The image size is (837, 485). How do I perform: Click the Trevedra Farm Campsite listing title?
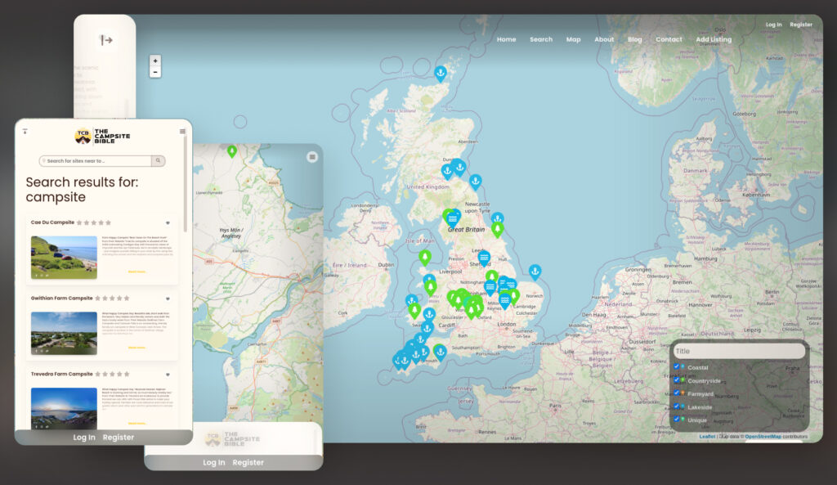click(x=62, y=375)
